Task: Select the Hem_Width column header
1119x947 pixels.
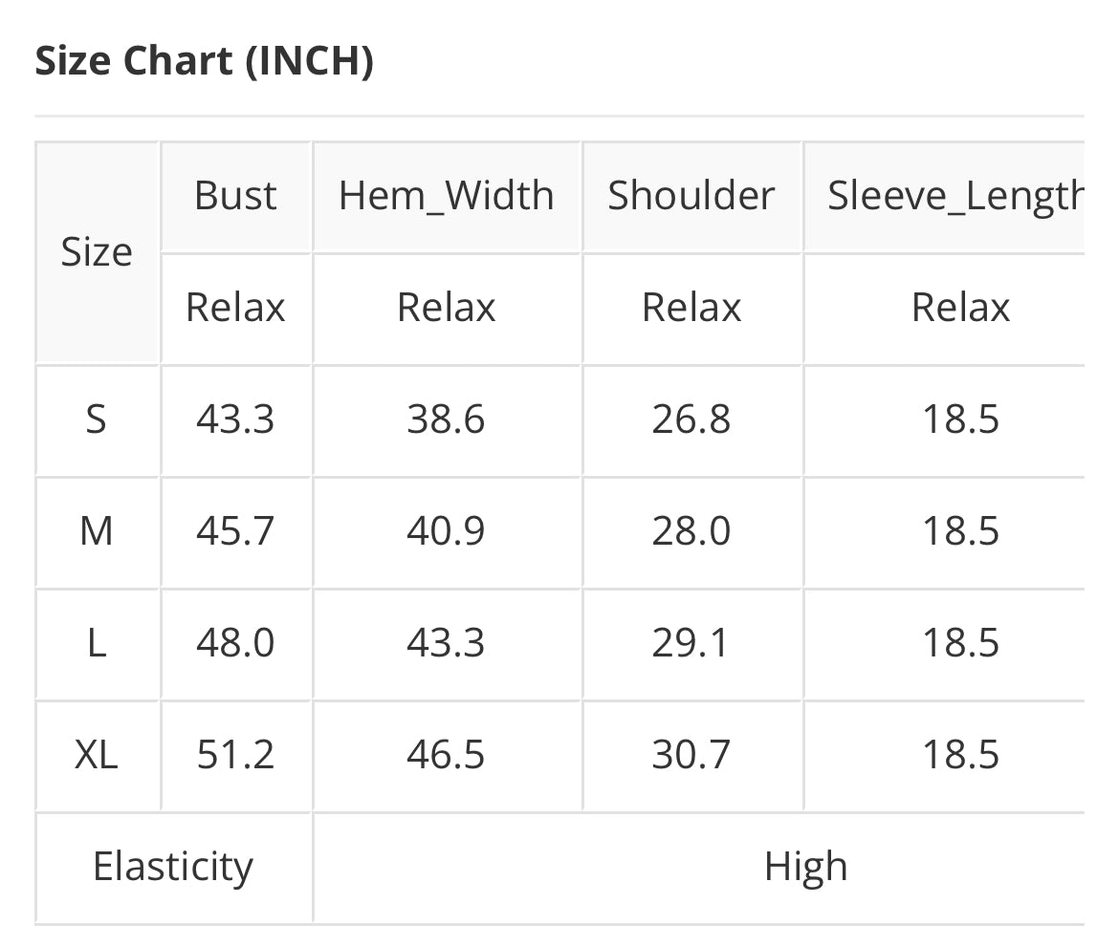Action: coord(446,196)
